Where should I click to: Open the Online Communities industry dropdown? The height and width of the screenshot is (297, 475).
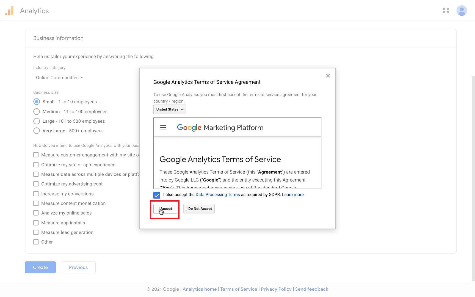pos(59,78)
